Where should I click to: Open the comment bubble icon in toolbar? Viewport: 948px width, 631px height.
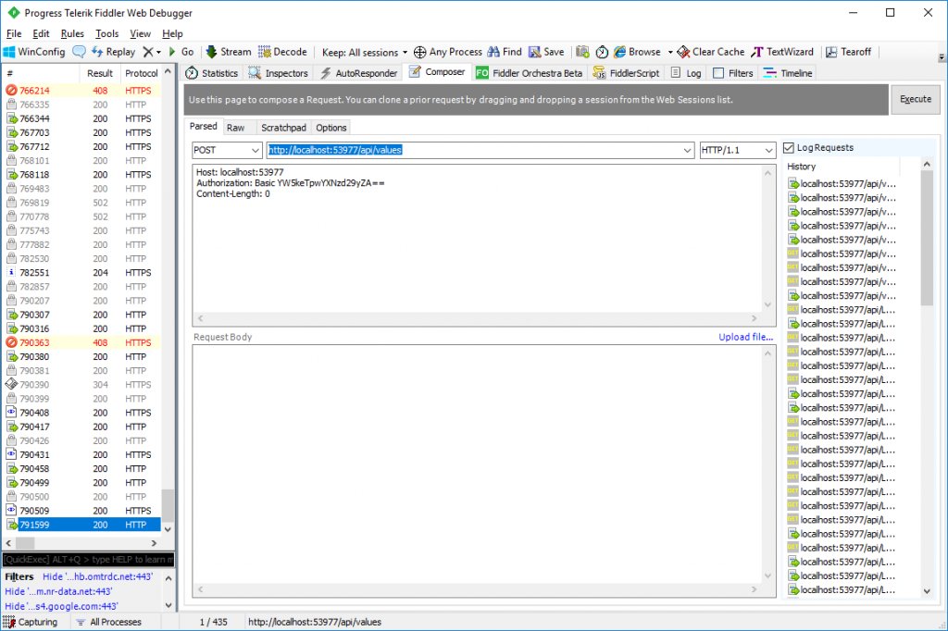[80, 52]
